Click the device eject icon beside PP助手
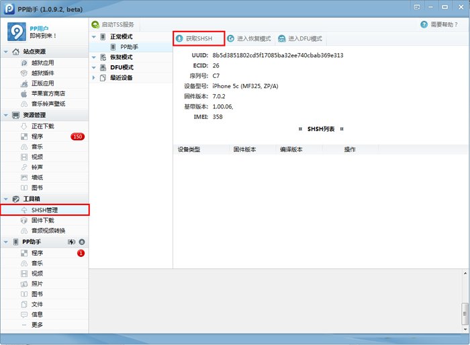The image size is (470, 345). click(82, 241)
